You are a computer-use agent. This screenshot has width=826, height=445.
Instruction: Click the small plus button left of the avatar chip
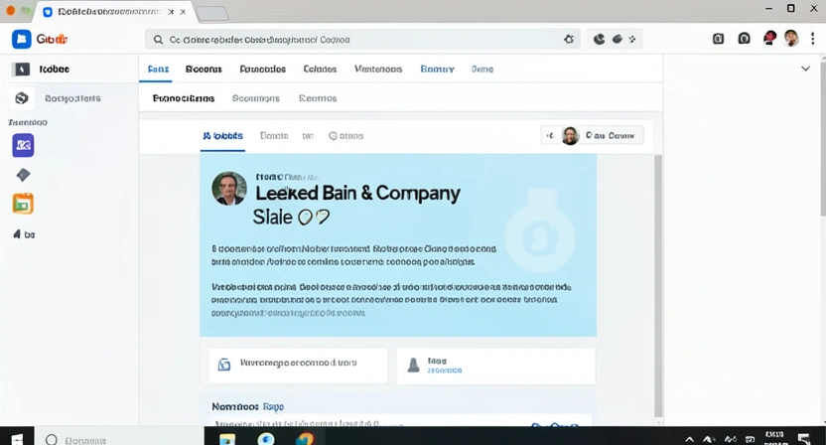(x=550, y=135)
